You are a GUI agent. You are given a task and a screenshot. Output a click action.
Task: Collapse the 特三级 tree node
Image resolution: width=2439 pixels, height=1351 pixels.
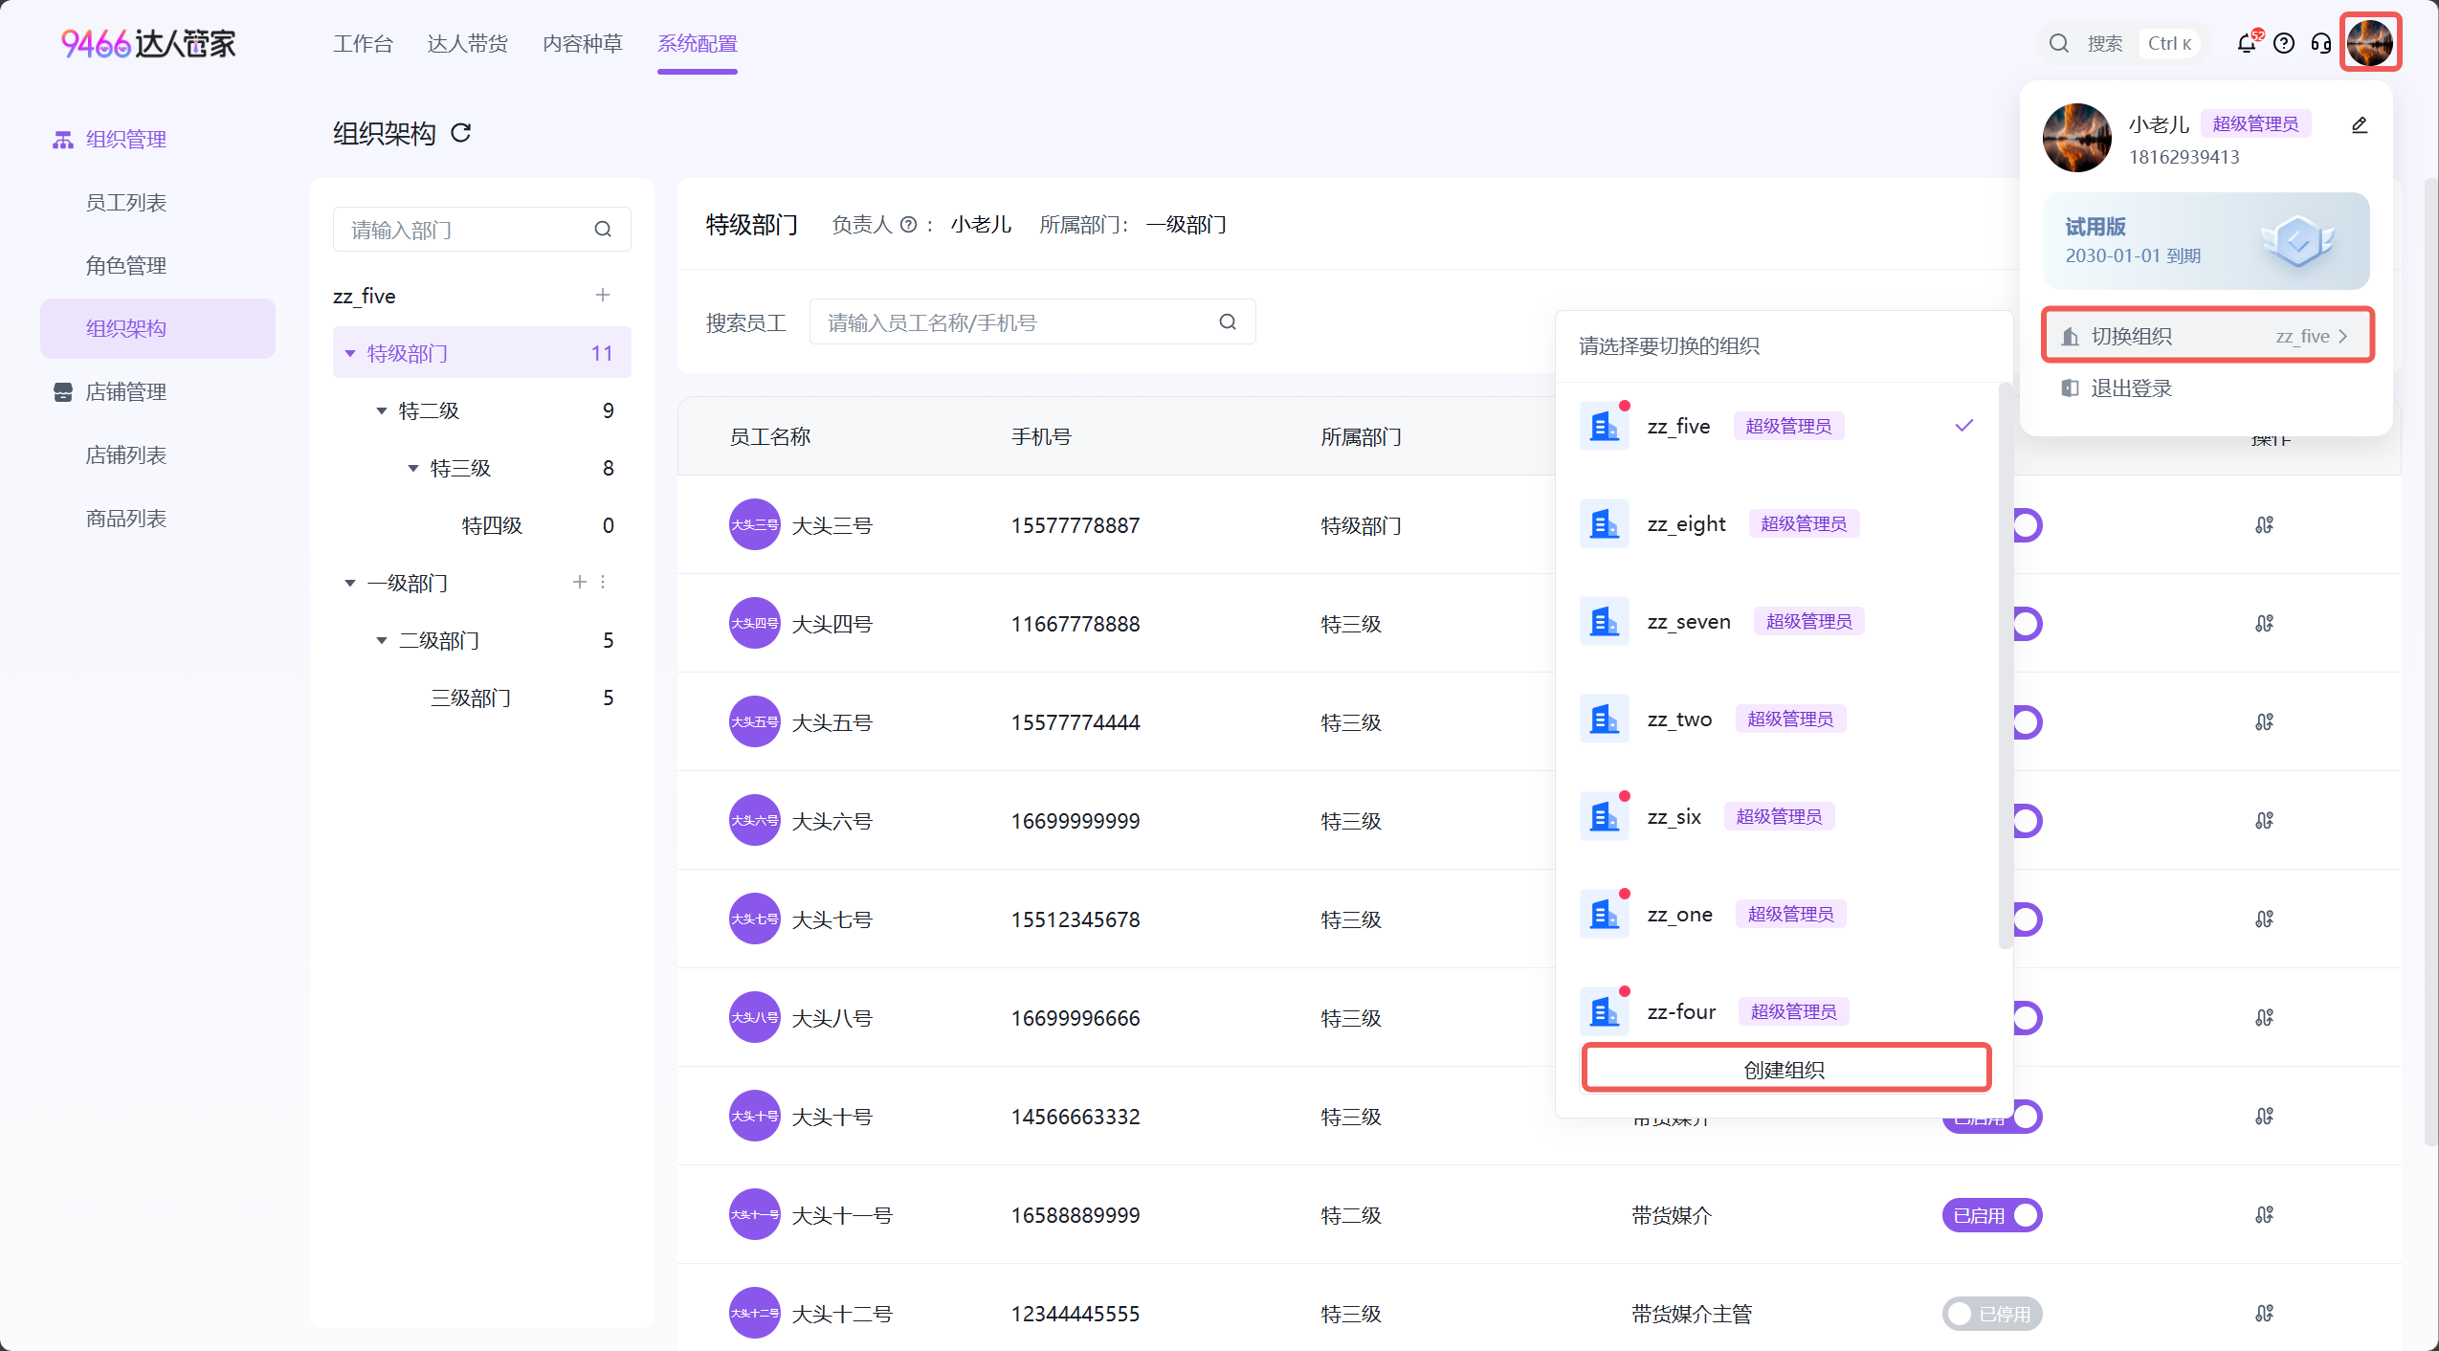pos(413,469)
